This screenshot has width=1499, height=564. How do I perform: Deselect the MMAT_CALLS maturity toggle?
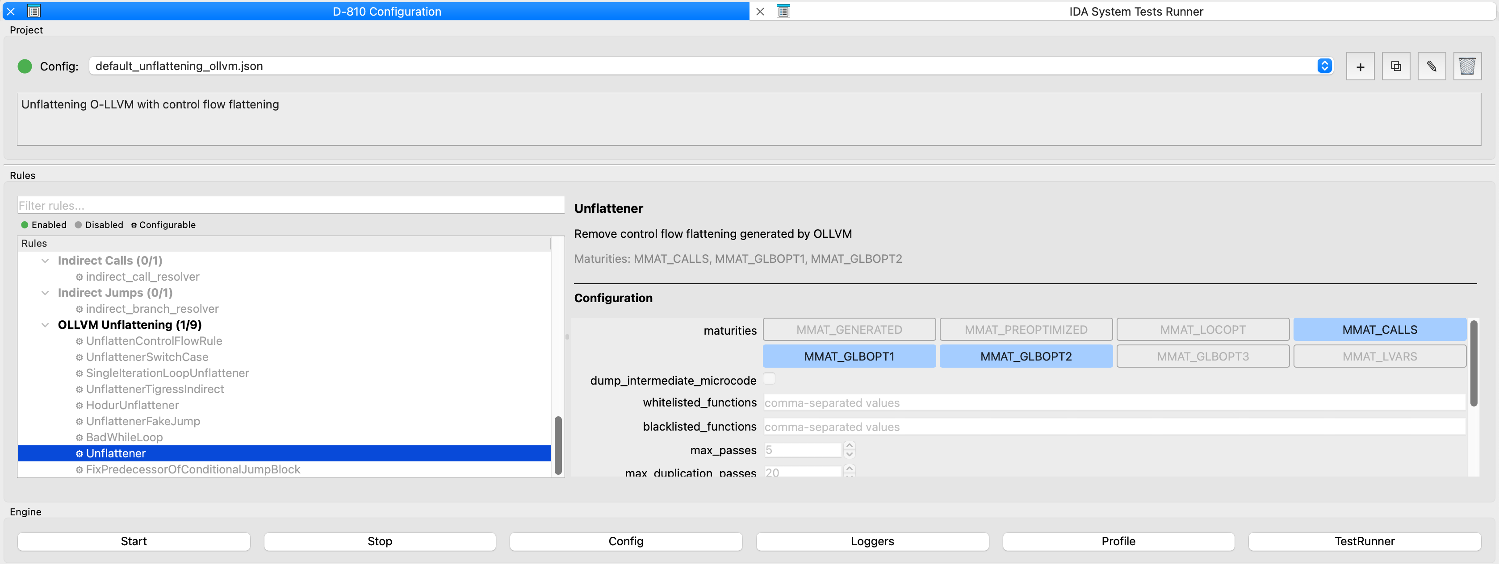[1379, 329]
